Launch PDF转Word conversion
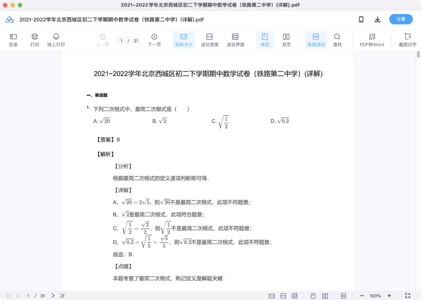This screenshot has width=421, height=300. (x=372, y=40)
